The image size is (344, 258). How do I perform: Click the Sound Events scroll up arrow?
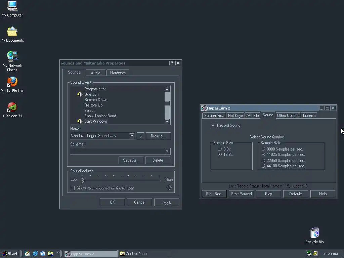pyautogui.click(x=167, y=89)
